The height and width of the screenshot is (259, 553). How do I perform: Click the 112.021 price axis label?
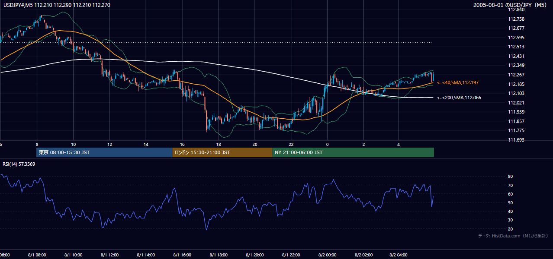(x=516, y=103)
